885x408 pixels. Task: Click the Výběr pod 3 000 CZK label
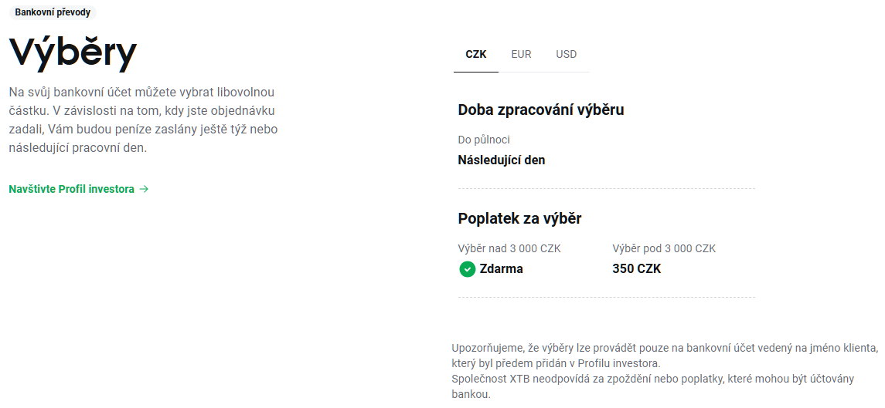pyautogui.click(x=664, y=248)
